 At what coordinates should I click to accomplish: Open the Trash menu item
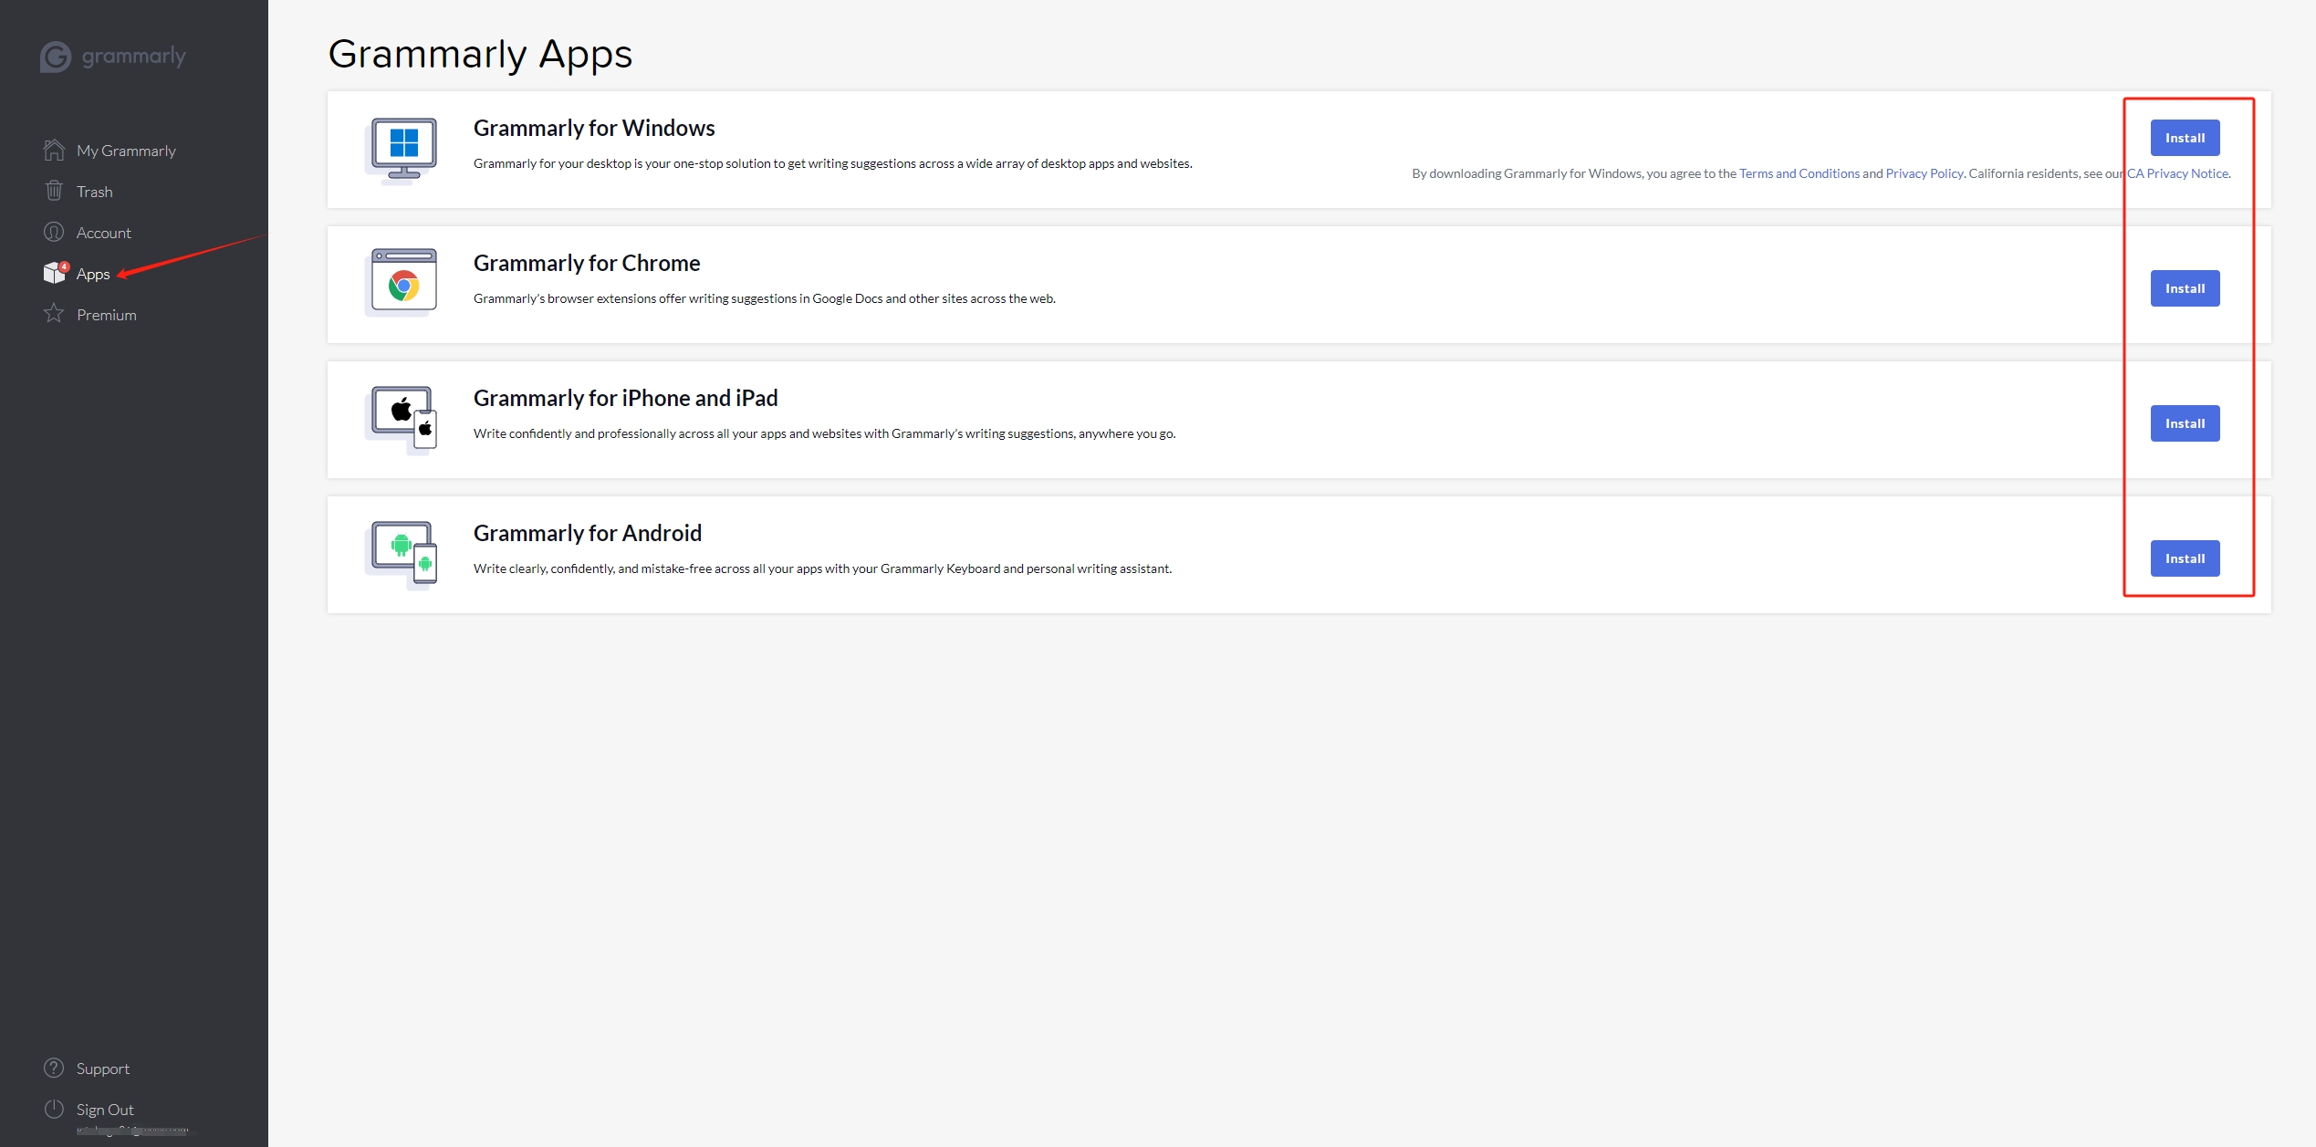coord(95,192)
